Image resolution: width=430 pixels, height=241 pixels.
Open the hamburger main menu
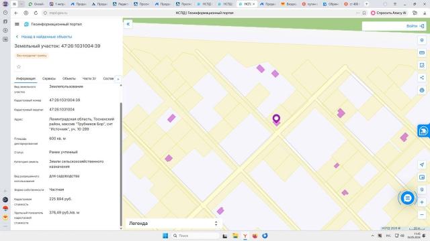17,24
